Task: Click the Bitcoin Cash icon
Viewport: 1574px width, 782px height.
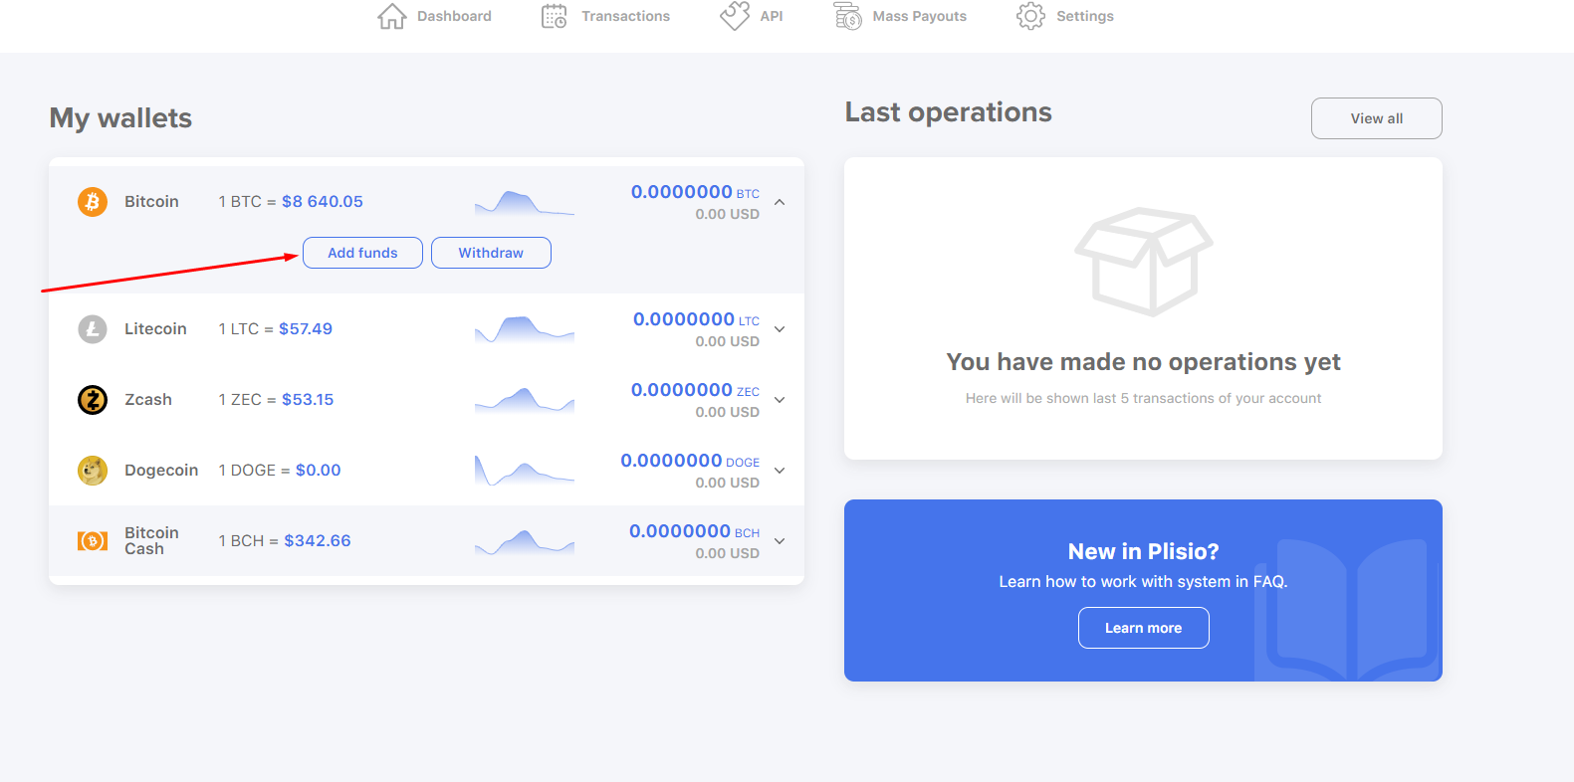Action: (x=93, y=541)
